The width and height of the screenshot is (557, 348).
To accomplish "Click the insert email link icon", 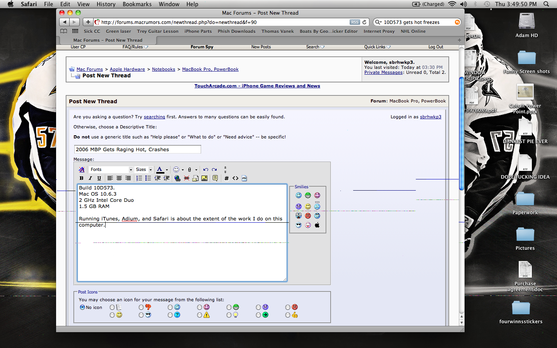I will point(195,178).
